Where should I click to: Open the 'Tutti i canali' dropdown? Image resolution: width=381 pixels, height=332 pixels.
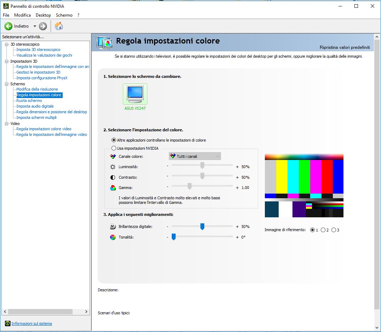(x=195, y=156)
